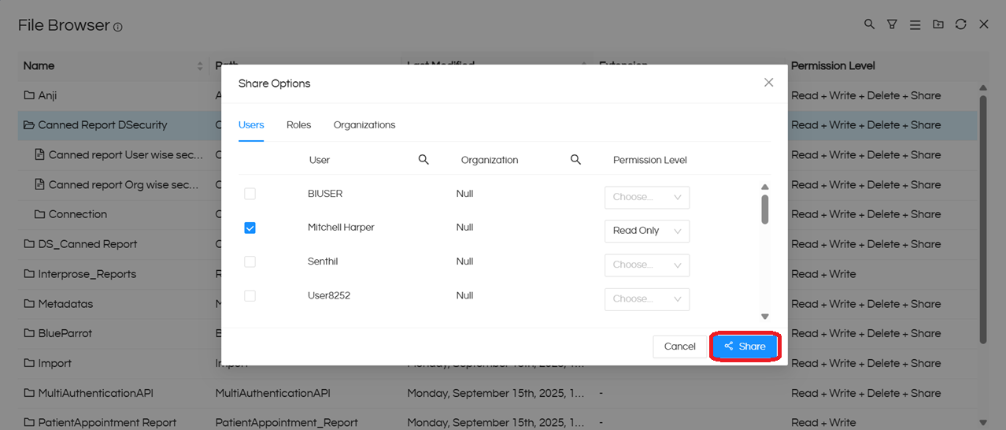Tick the Senthil user checkbox

pyautogui.click(x=250, y=261)
